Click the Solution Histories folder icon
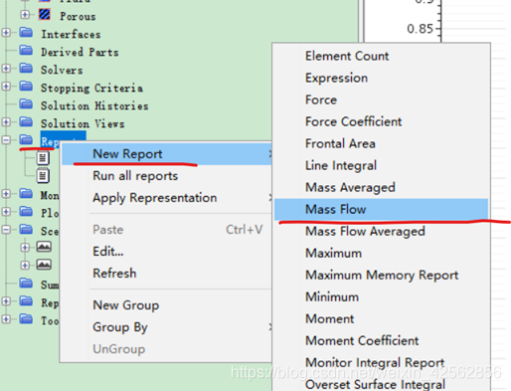Image resolution: width=511 pixels, height=391 pixels. click(26, 104)
